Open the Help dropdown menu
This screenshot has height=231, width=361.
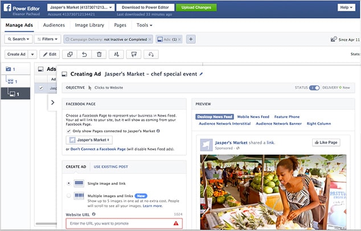coord(346,7)
